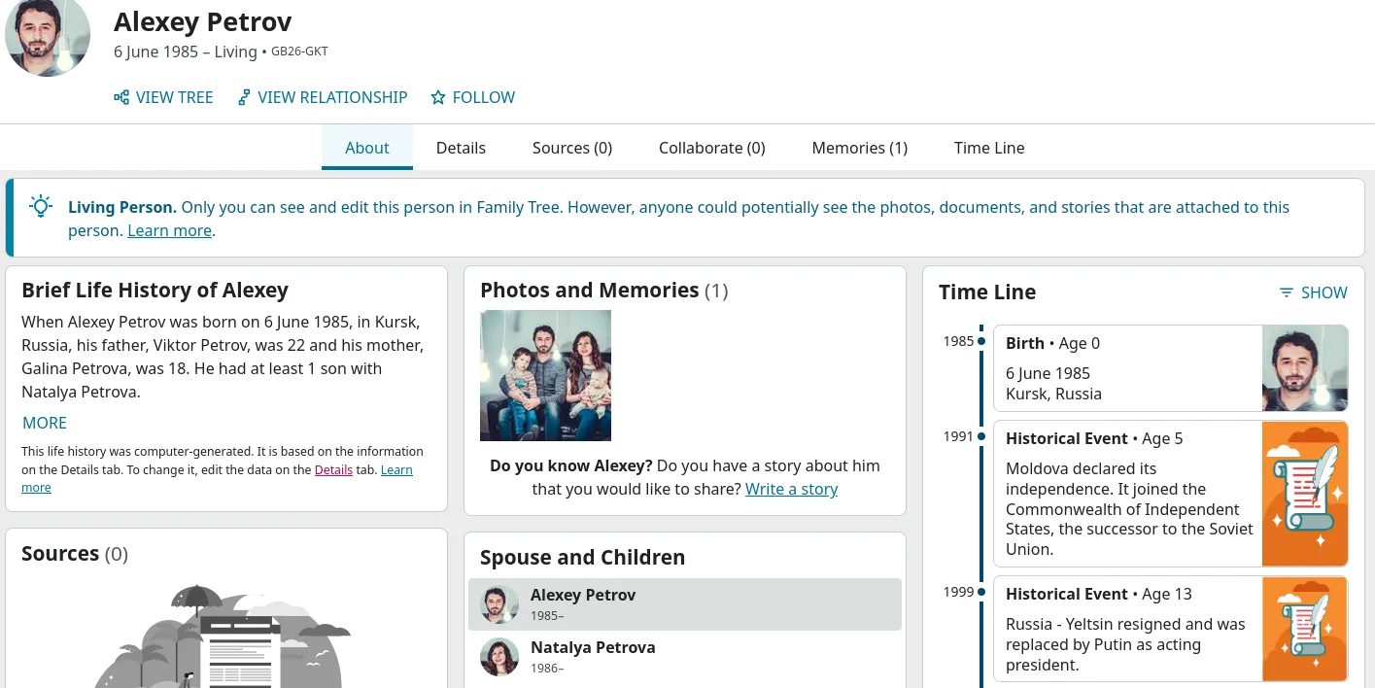Click Alexey's avatar in Spouse and Children
Viewport: 1375px width, 688px height.
499,603
